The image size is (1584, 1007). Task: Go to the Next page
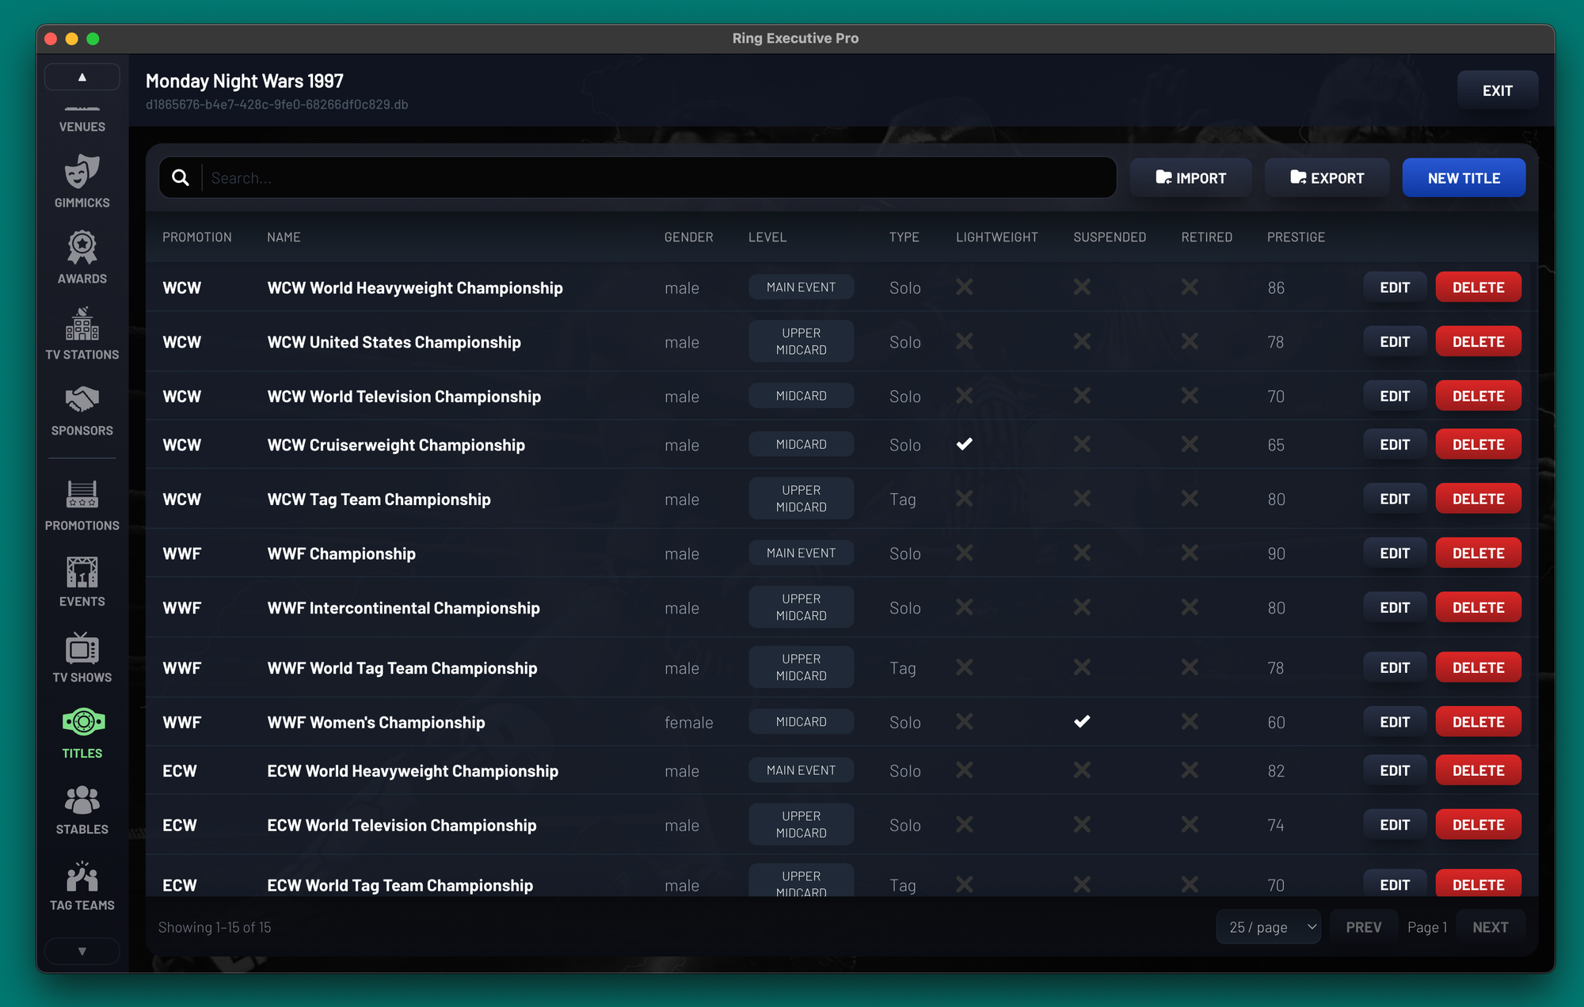(x=1490, y=927)
